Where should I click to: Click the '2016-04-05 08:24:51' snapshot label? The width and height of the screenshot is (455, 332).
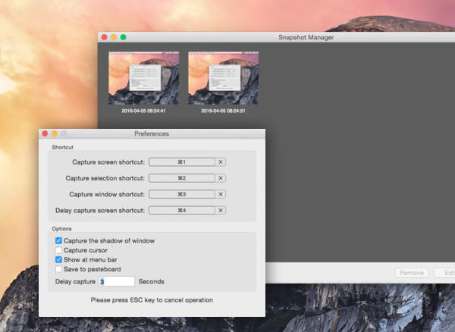pyautogui.click(x=223, y=111)
